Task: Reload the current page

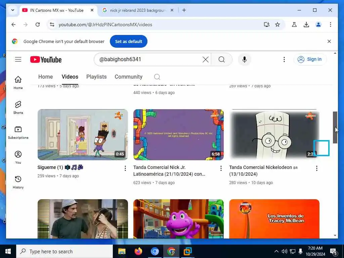Action: (x=38, y=25)
